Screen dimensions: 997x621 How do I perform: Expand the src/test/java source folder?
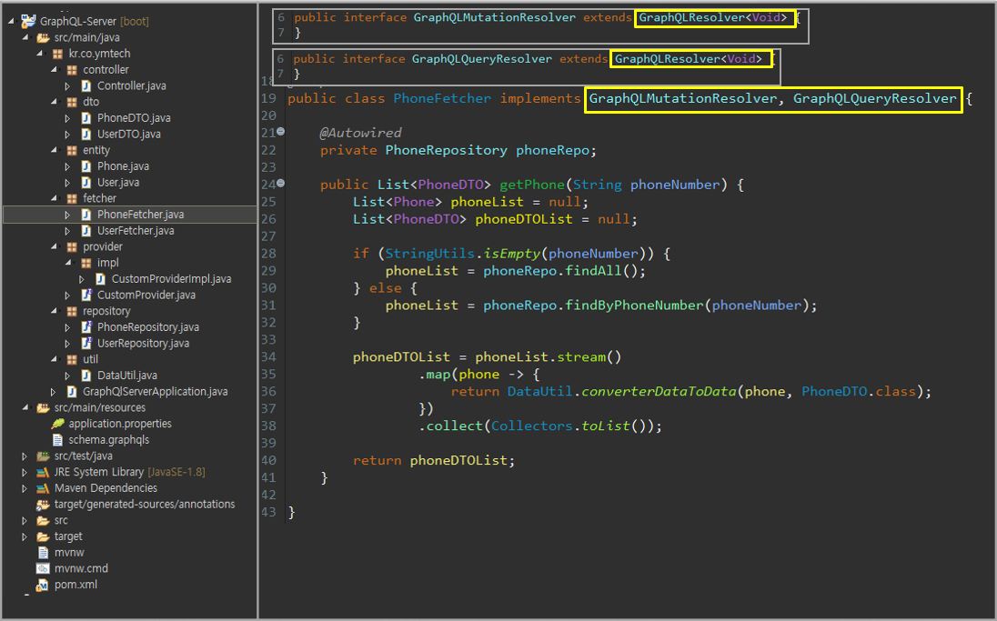(x=25, y=456)
